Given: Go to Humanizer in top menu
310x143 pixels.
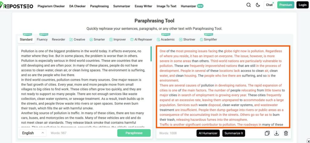Looking at the screenshot, I should 188,6.
